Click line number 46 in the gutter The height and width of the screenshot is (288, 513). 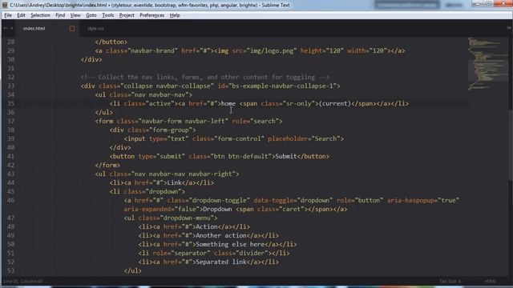click(10, 200)
